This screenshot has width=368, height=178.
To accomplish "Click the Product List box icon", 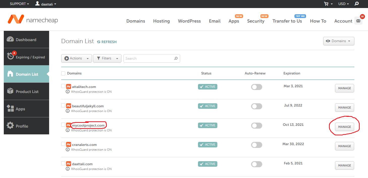I will tap(11, 91).
